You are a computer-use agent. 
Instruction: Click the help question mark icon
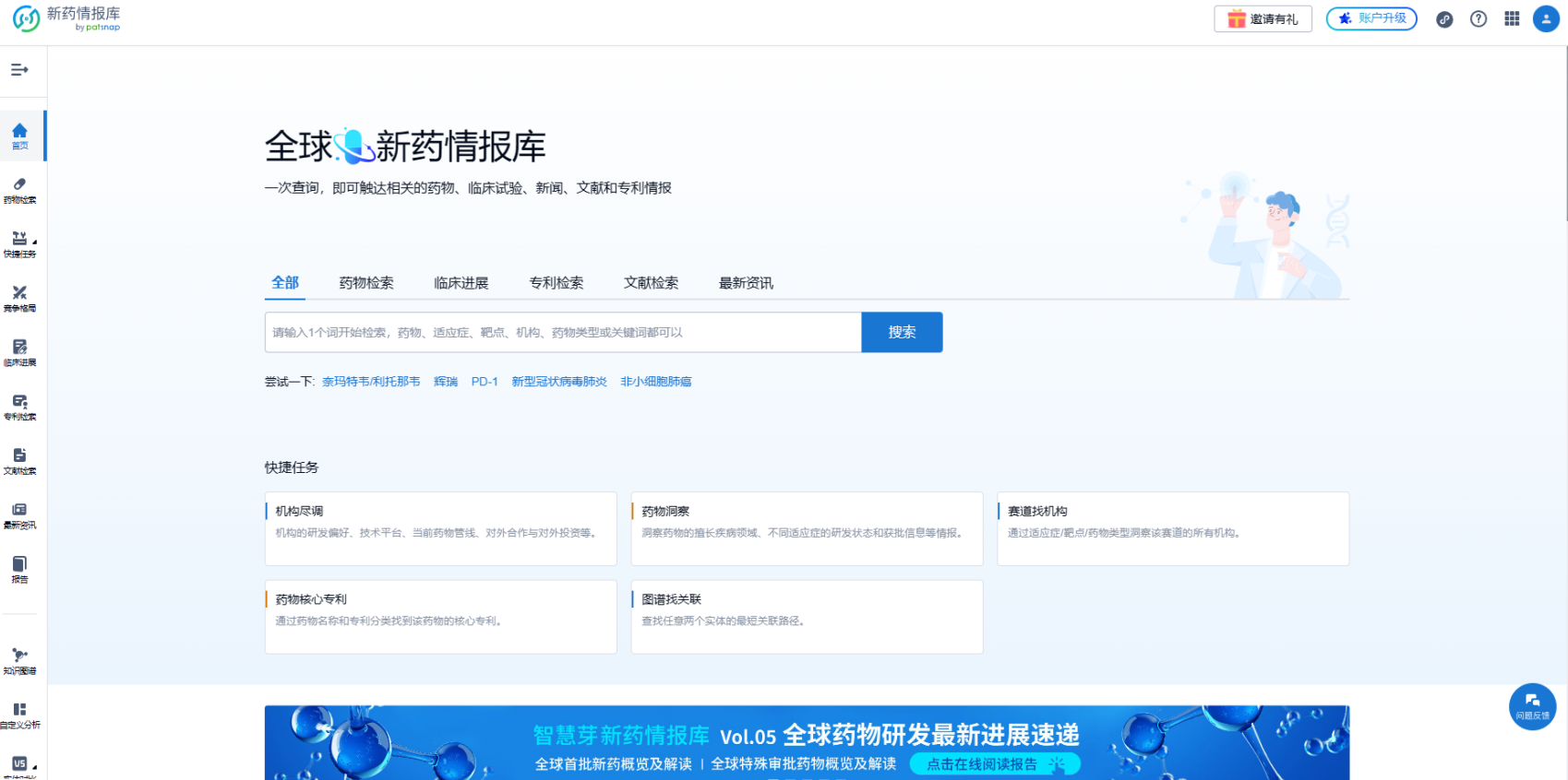[x=1478, y=19]
